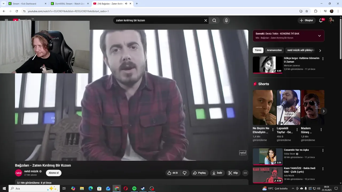This screenshot has width=342, height=192.
Task: Open media control icon in Chrome toolbar
Action: tap(325, 11)
